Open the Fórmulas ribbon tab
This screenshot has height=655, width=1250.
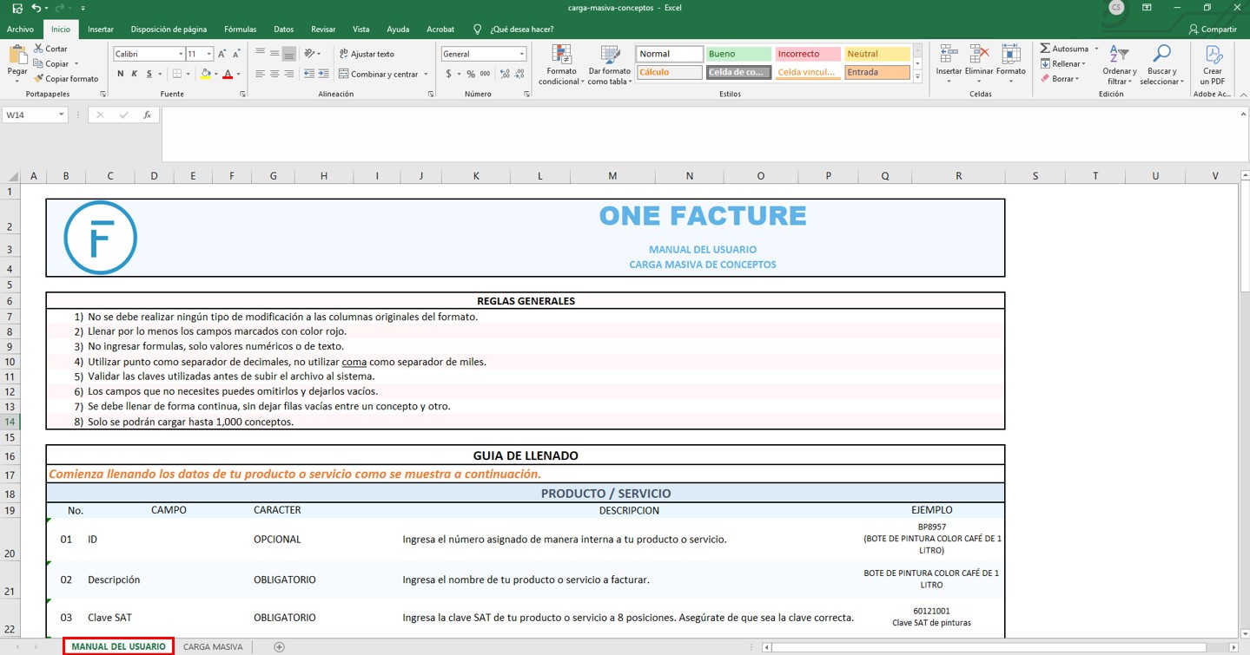(240, 29)
